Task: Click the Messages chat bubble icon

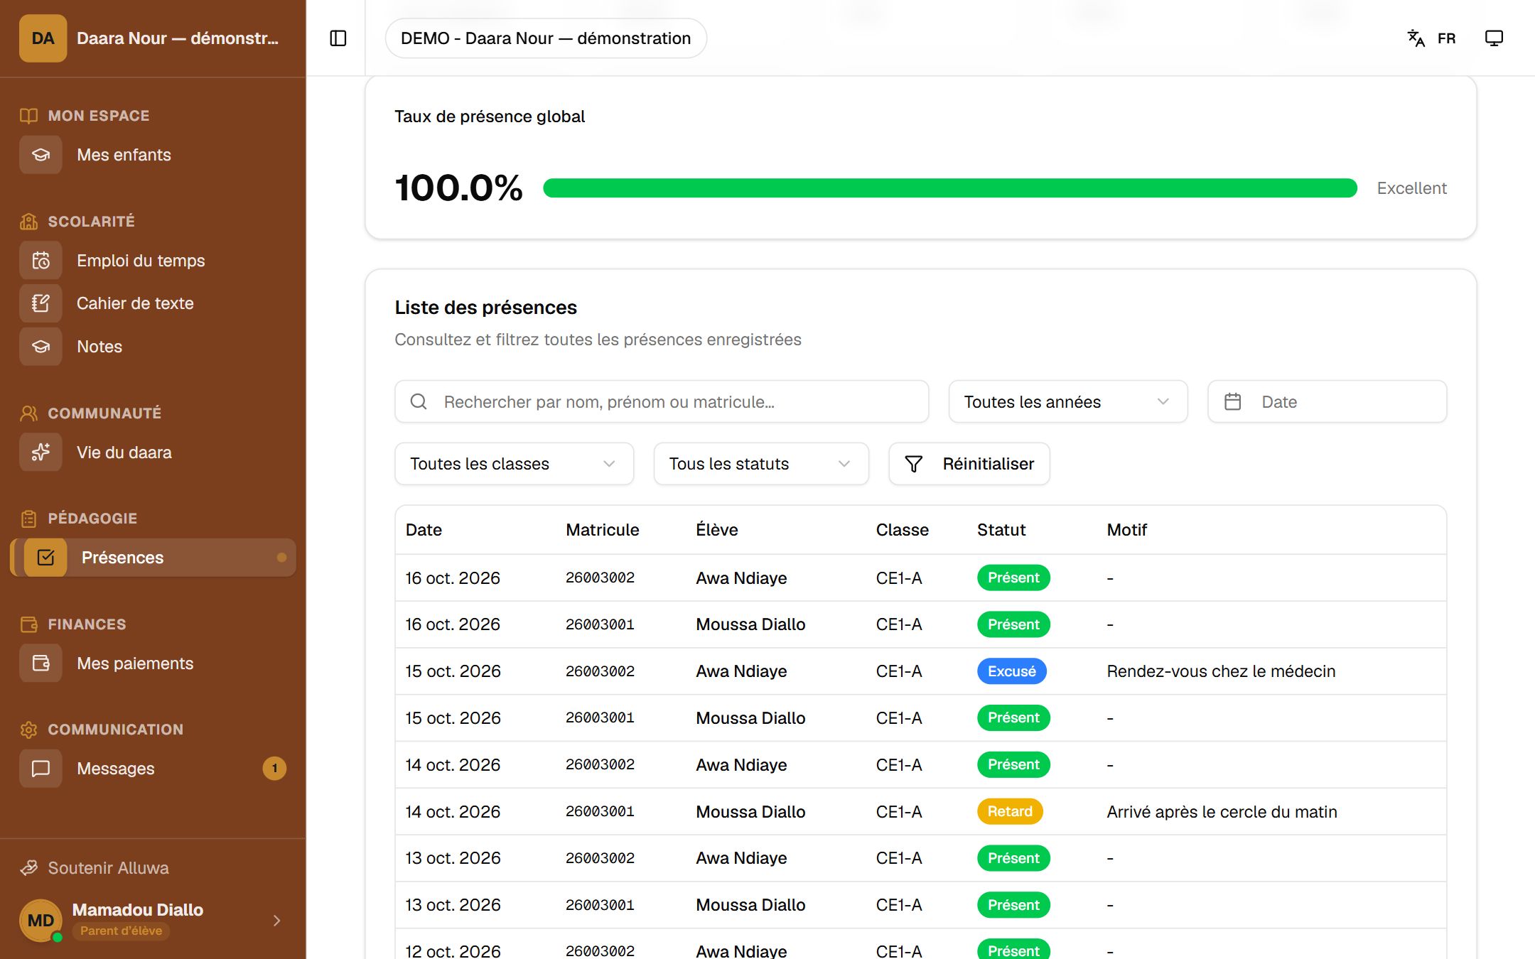Action: (41, 769)
